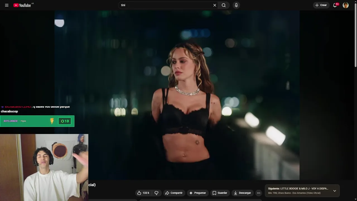The image size is (357, 201).
Task: Clear the search text with X icon
Action: (215, 5)
